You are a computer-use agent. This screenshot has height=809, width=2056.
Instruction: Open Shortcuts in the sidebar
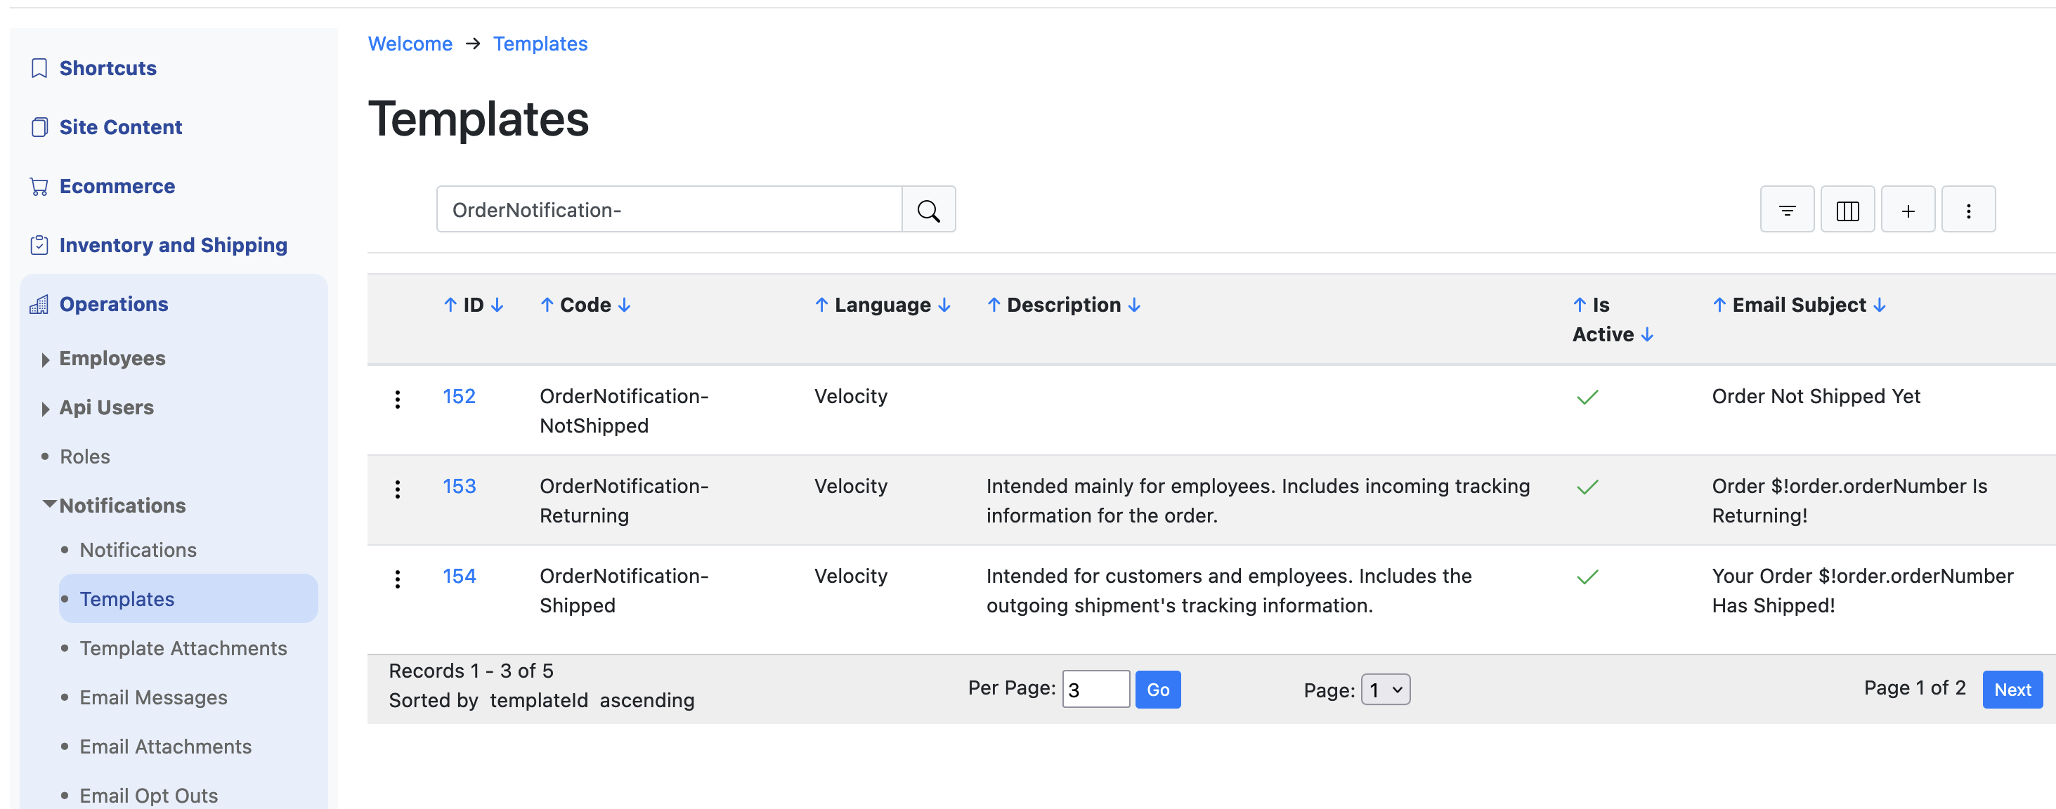[x=108, y=68]
